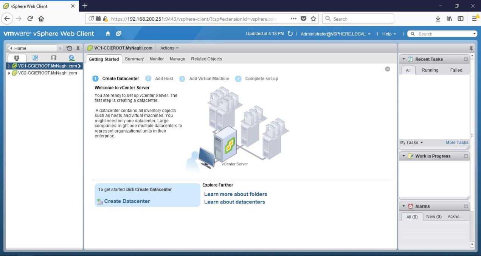Select Hosts and Clusters inventory view
Image resolution: width=481 pixels, height=256 pixels.
(17, 58)
